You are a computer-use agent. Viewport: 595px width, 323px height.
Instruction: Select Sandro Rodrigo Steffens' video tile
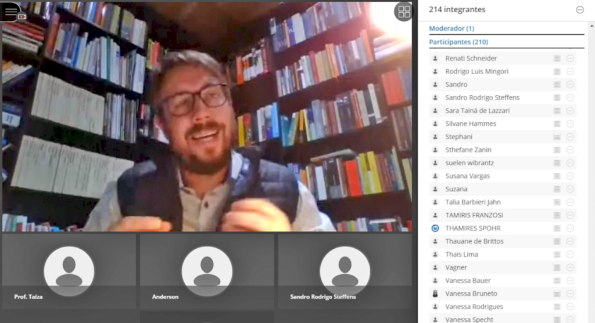point(345,271)
